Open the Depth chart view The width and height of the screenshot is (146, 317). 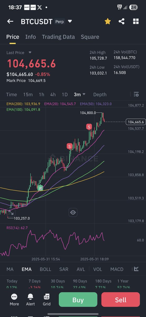click(100, 95)
